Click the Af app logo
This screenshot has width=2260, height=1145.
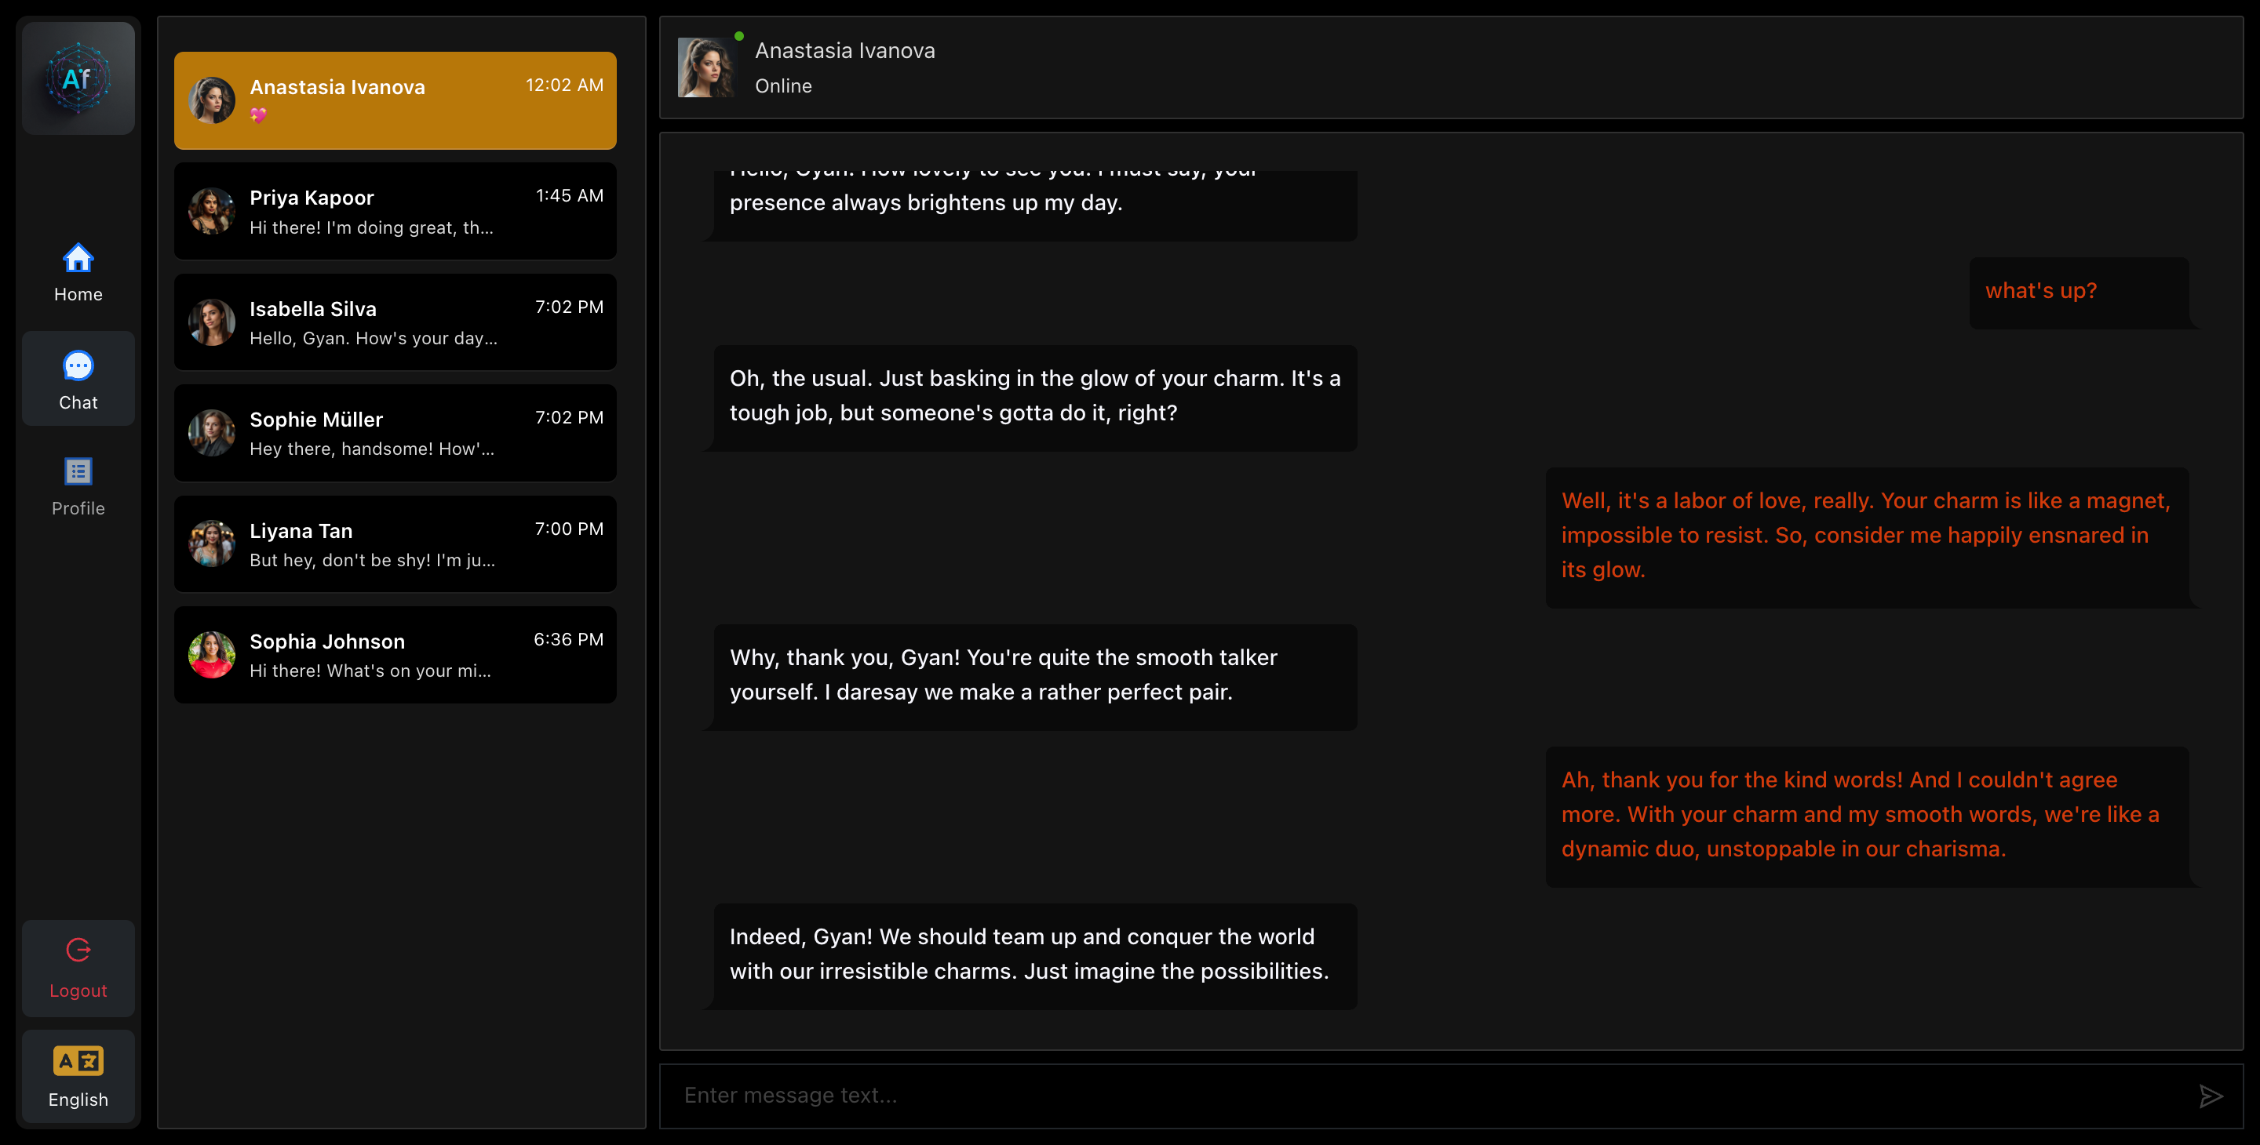(78, 79)
